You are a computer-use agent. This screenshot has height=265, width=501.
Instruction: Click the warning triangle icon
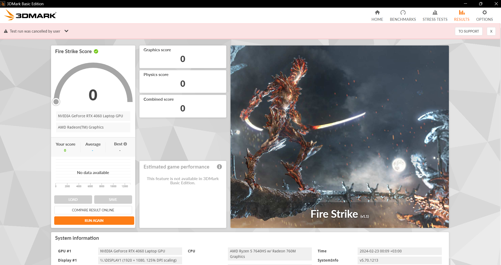pos(6,31)
